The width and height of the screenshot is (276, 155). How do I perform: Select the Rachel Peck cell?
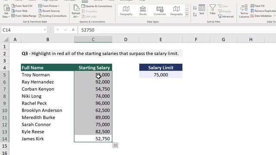47,103
